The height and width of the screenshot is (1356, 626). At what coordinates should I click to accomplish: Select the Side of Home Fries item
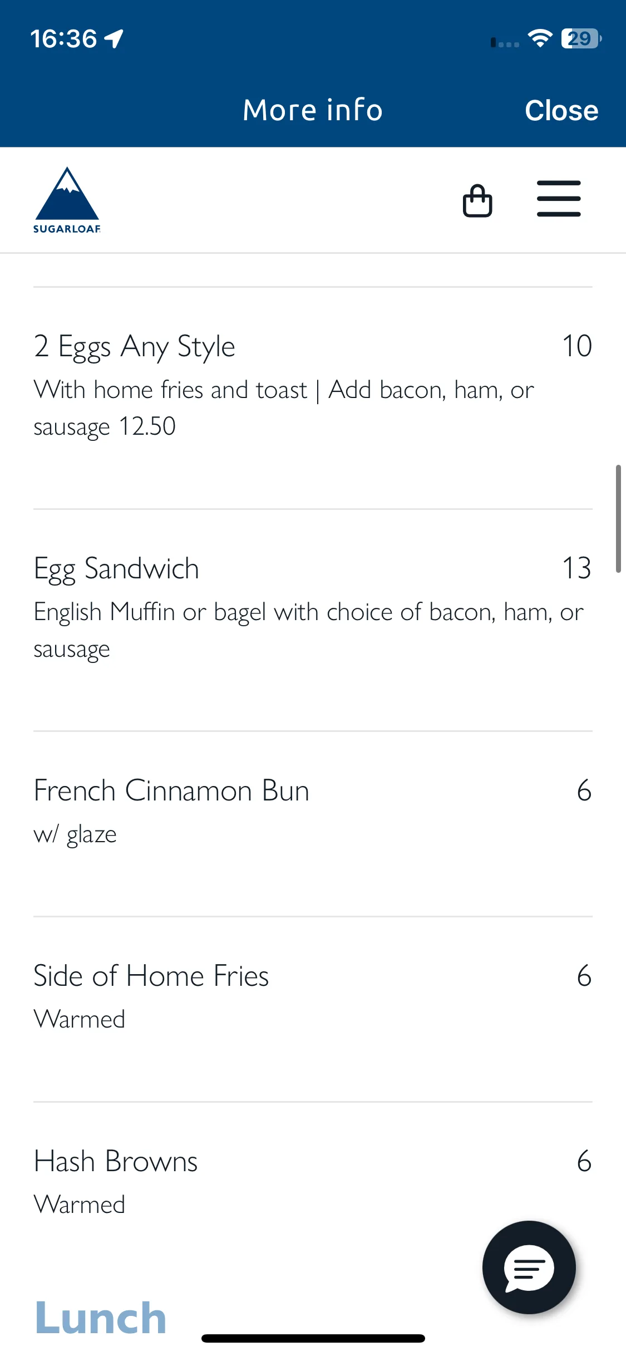313,1009
